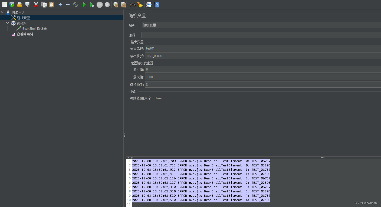Click the Cut scissors icon
The width and height of the screenshot is (381, 207).
(36, 4)
